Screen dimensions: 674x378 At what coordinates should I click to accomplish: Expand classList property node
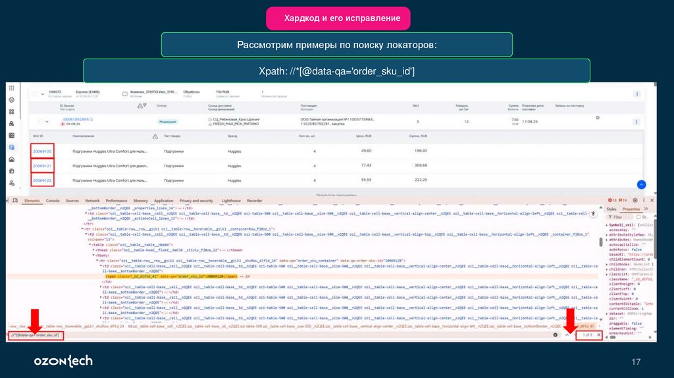[x=607, y=274]
